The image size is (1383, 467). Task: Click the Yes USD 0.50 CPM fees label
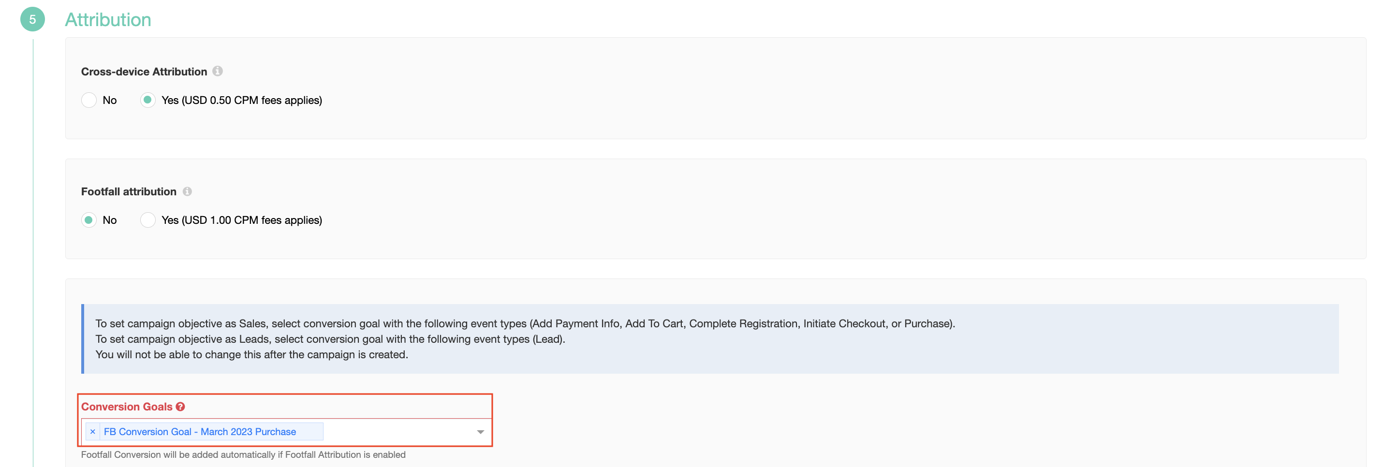[x=242, y=100]
